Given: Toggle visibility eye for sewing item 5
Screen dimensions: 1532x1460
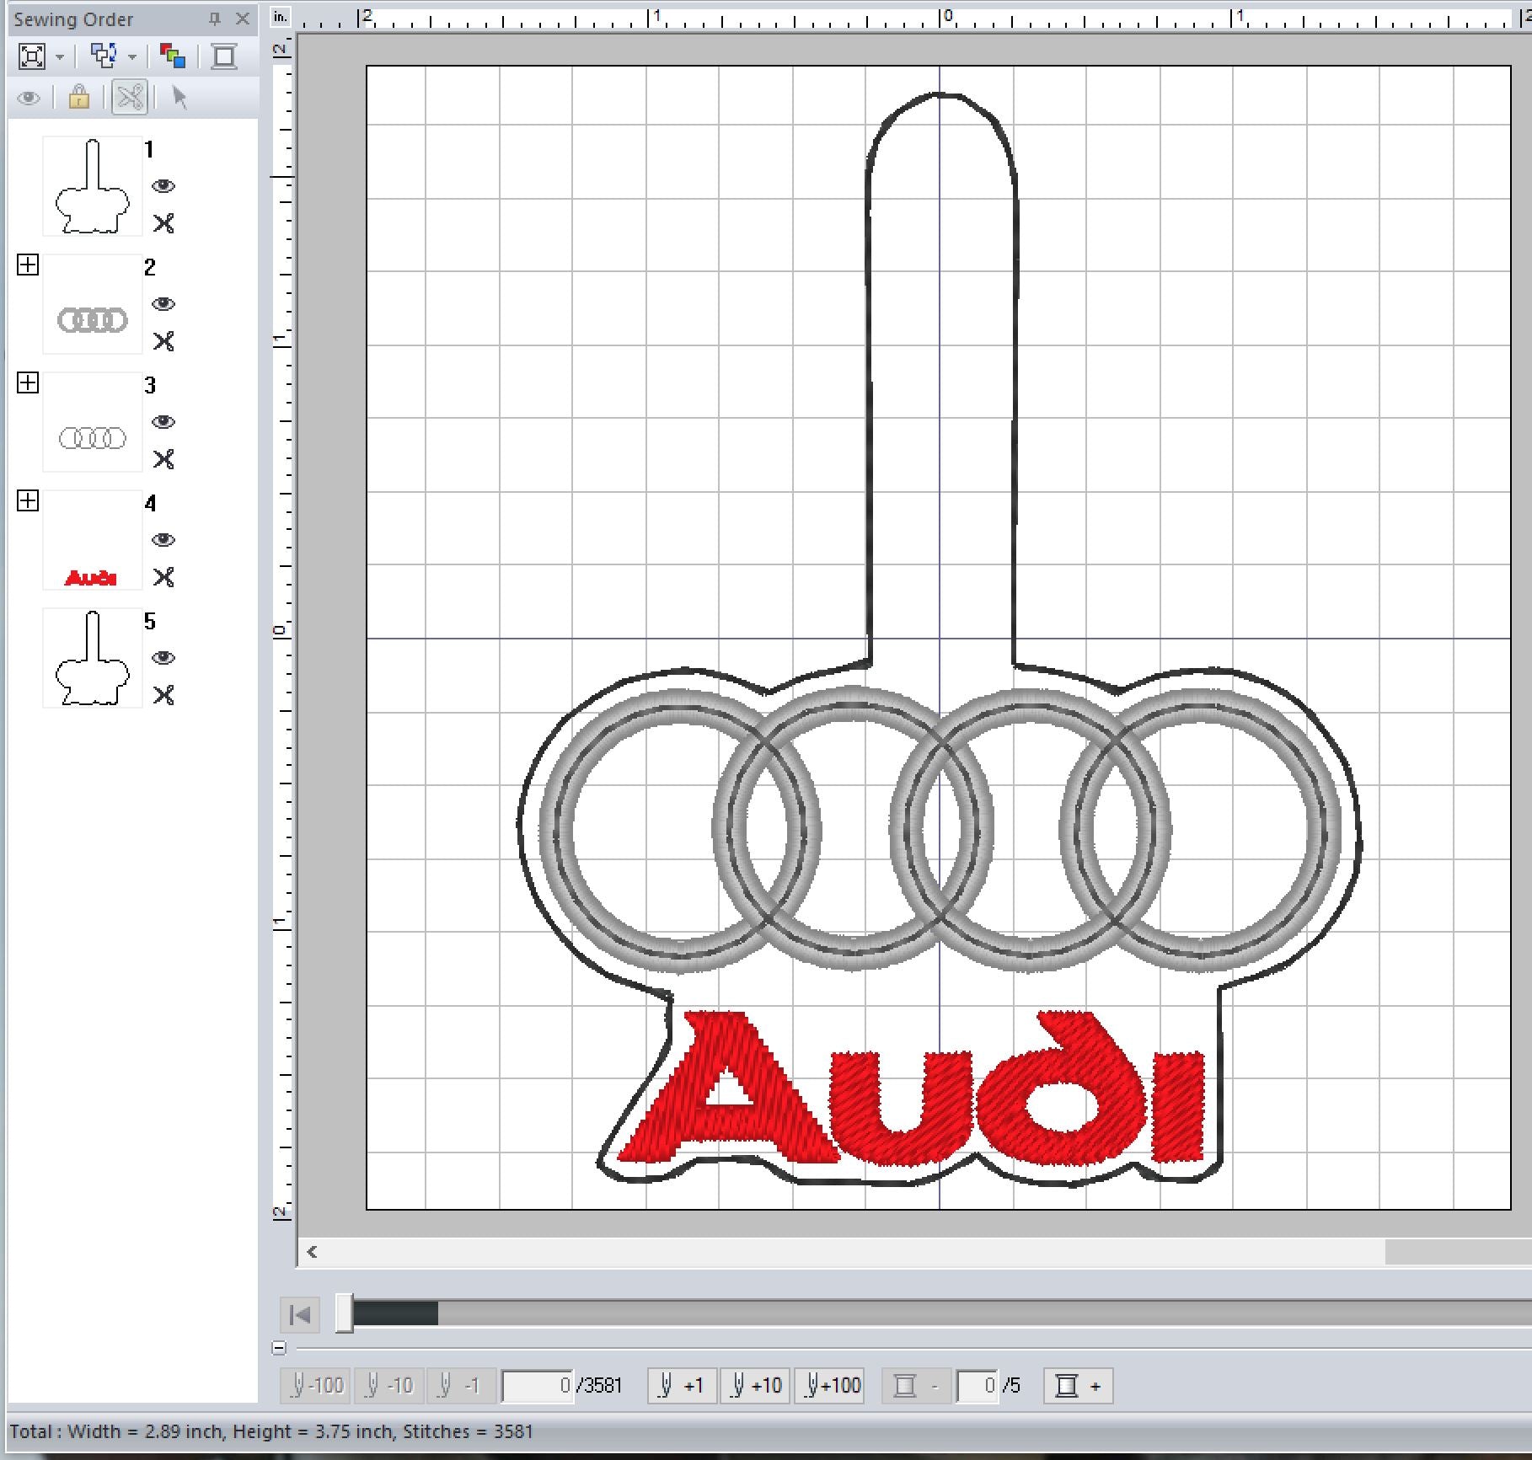Looking at the screenshot, I should (163, 658).
